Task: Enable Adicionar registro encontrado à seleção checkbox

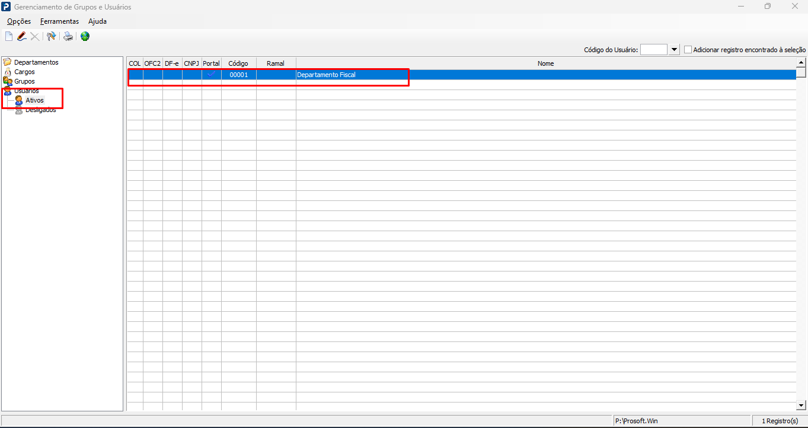Action: click(x=688, y=50)
